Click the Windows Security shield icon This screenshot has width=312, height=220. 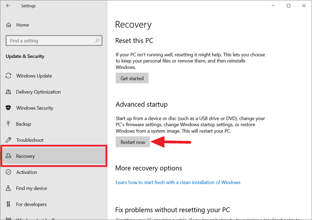(8, 108)
